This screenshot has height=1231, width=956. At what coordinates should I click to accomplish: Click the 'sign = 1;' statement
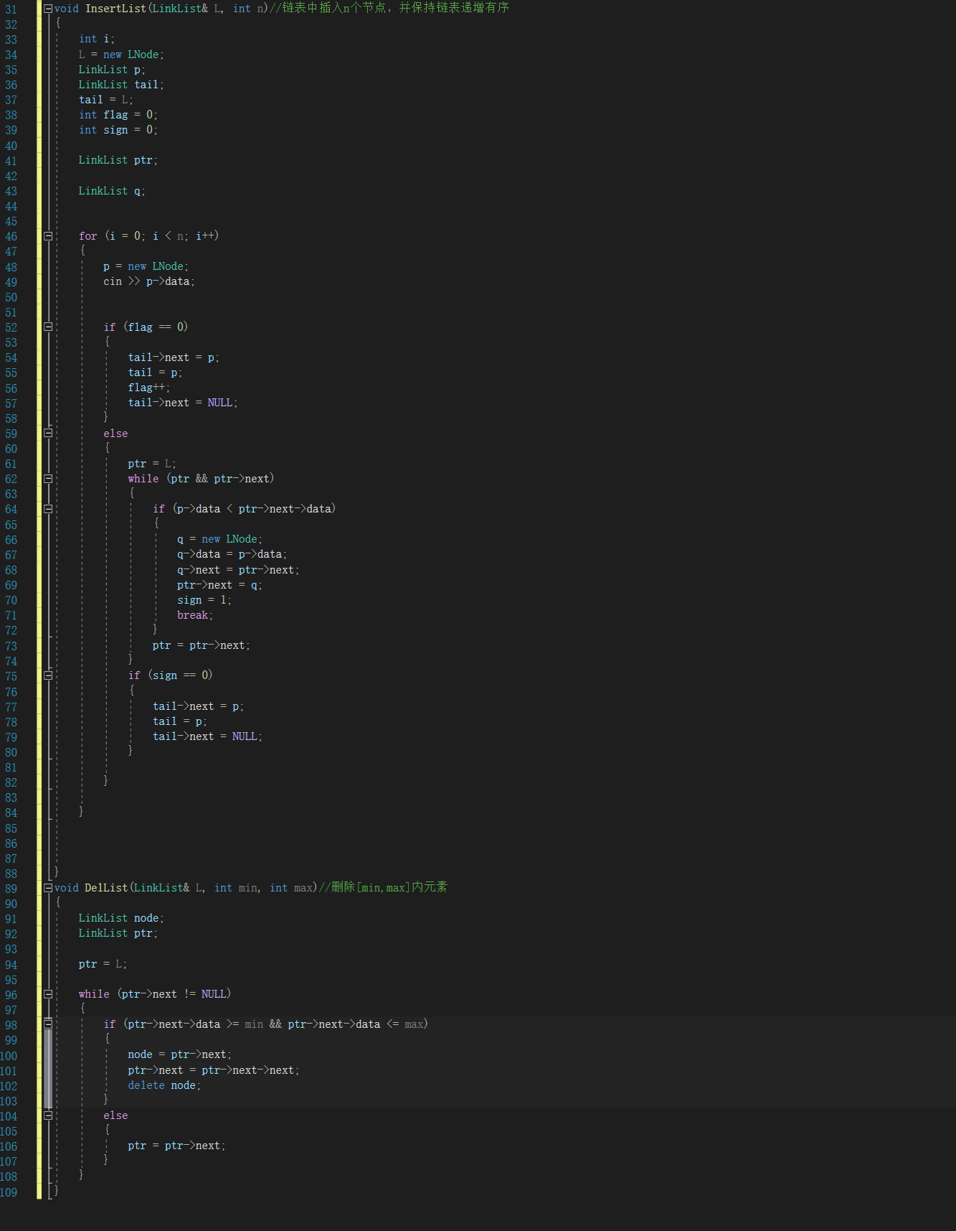click(204, 600)
